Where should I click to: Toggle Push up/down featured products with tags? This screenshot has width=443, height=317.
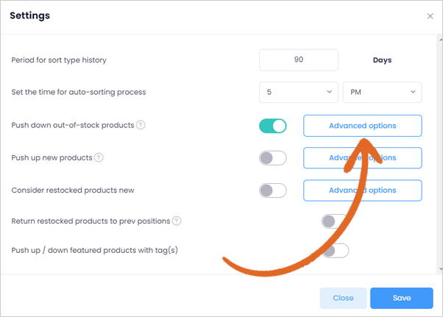tap(335, 250)
